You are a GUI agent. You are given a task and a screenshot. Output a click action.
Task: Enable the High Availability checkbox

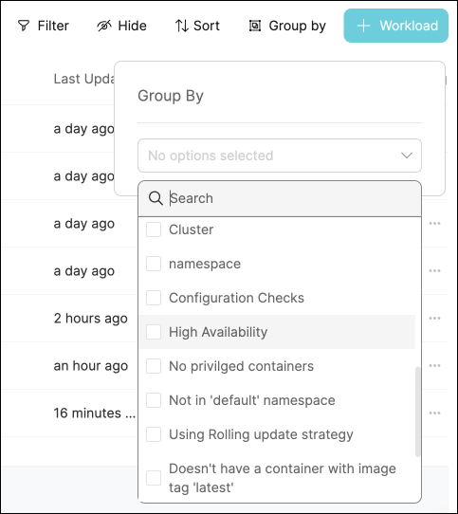pyautogui.click(x=154, y=332)
